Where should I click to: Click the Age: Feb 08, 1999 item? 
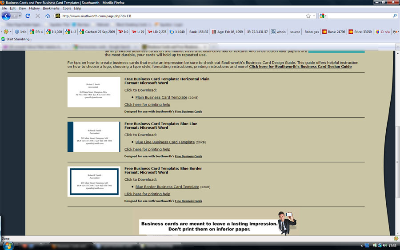227,32
